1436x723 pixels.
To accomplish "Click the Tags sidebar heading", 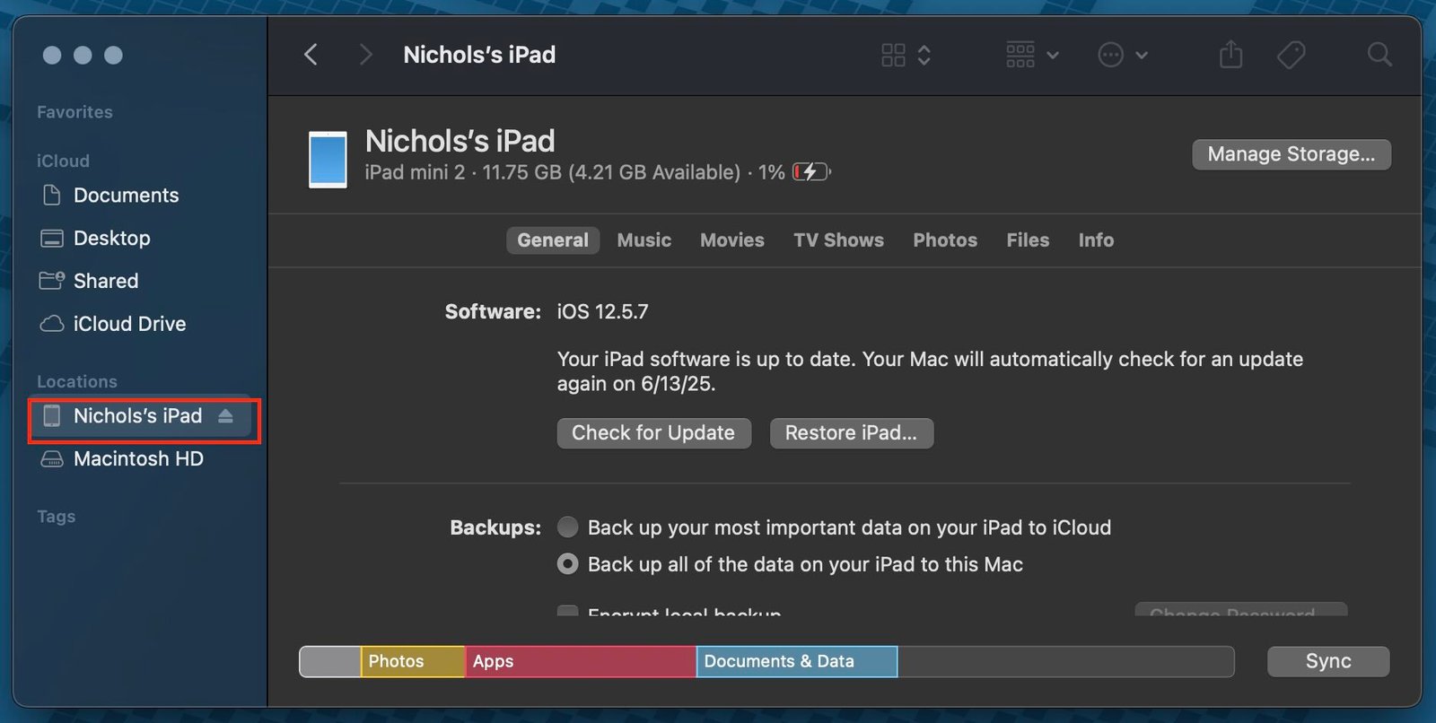I will pos(56,517).
